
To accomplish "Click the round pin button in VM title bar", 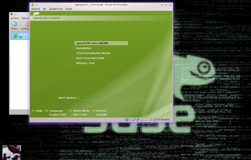I will coord(36,5).
